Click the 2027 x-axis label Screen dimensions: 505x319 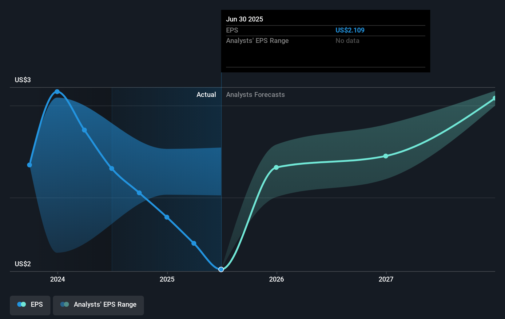pos(386,279)
